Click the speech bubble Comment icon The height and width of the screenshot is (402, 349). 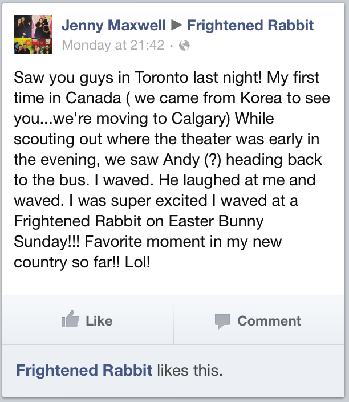(222, 320)
